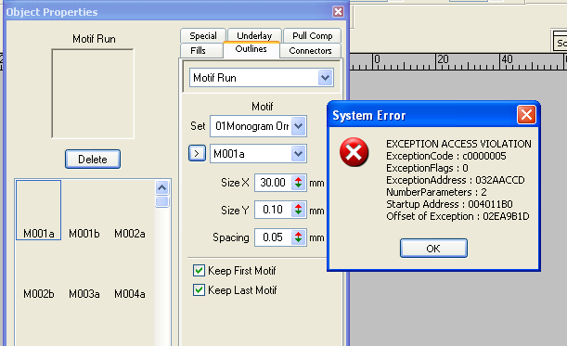This screenshot has height=346, width=567.
Task: Open the Motif Run outline type dropdown
Action: [325, 78]
